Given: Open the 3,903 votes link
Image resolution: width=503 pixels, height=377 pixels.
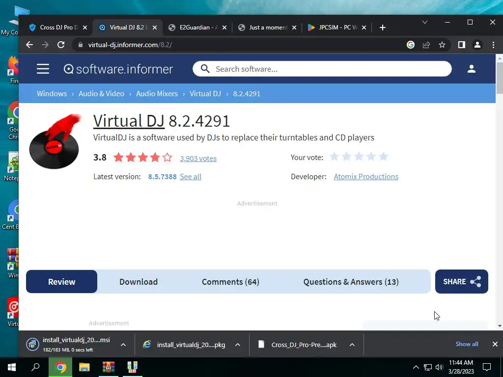Looking at the screenshot, I should [x=198, y=159].
